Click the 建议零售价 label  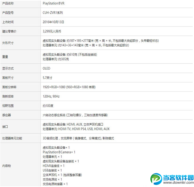pyautogui.click(x=9, y=31)
